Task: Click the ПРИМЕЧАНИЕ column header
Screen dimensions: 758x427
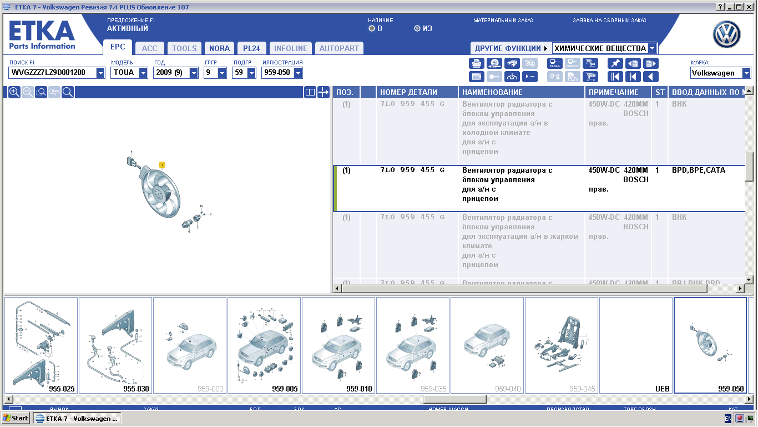Action: click(618, 92)
